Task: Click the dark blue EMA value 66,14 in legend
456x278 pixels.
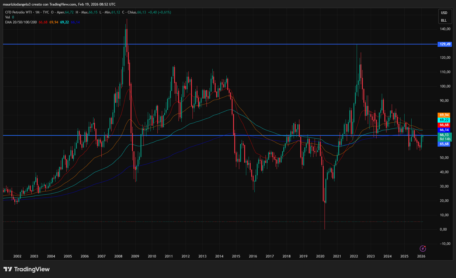Action: 75,22
